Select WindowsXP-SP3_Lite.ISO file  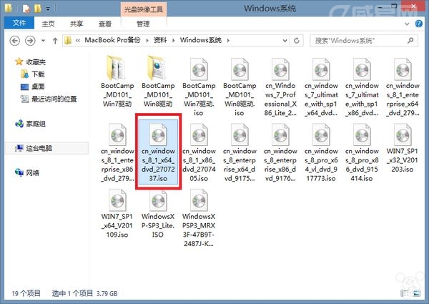click(158, 214)
